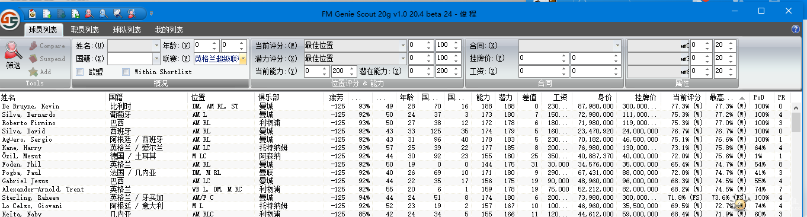807x217 pixels.
Task: Open the second attribute dropdown in 属性 group
Action: (658, 59)
